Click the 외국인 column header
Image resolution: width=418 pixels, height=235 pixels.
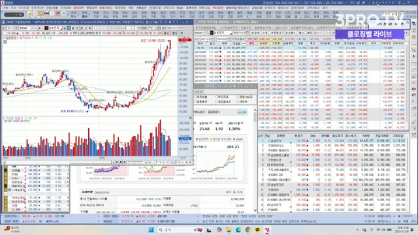point(263,43)
